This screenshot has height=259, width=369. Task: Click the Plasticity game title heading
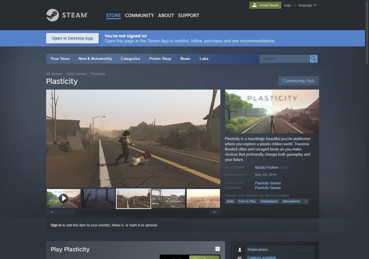click(62, 81)
